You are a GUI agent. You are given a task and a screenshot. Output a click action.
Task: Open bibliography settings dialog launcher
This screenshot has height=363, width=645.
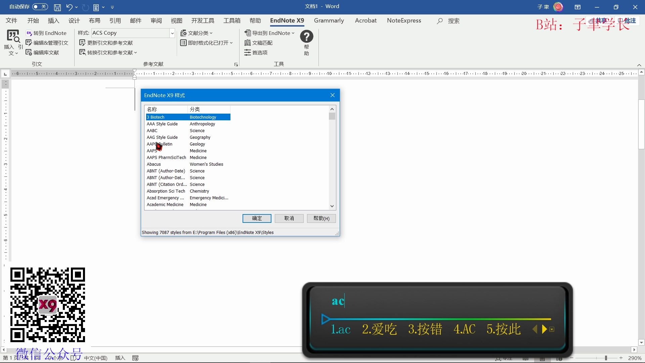[236, 64]
